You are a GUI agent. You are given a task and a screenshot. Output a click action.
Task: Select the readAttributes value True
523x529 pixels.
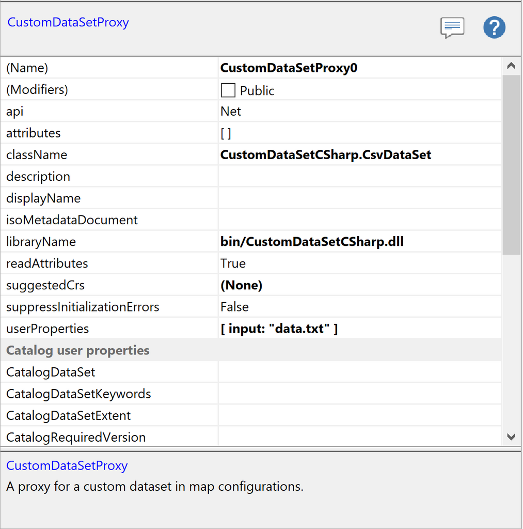[233, 263]
